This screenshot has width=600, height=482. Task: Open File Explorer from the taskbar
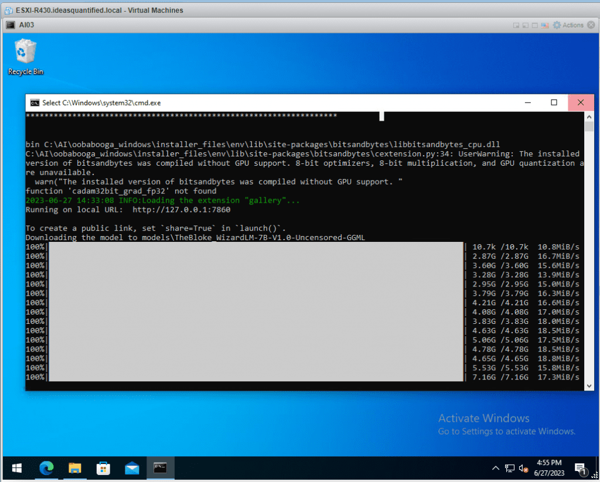point(75,467)
